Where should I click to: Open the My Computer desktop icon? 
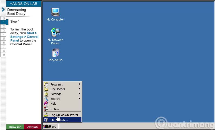[55, 14]
